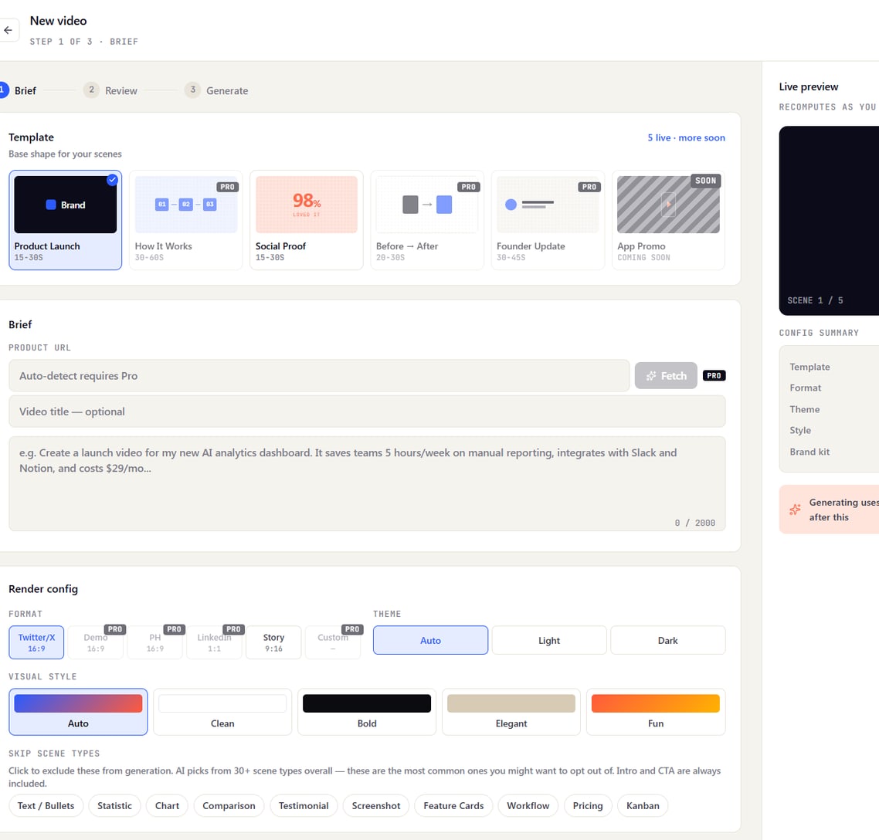Pick the Clean visual style
Screen dimensions: 879x840
tap(222, 712)
